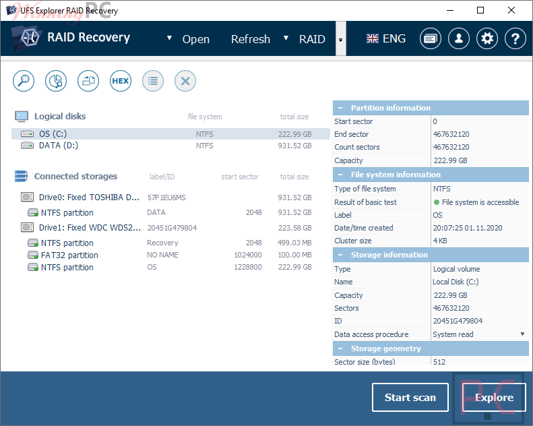Collapse the File system information section
This screenshot has height=426, width=533.
tap(340, 175)
